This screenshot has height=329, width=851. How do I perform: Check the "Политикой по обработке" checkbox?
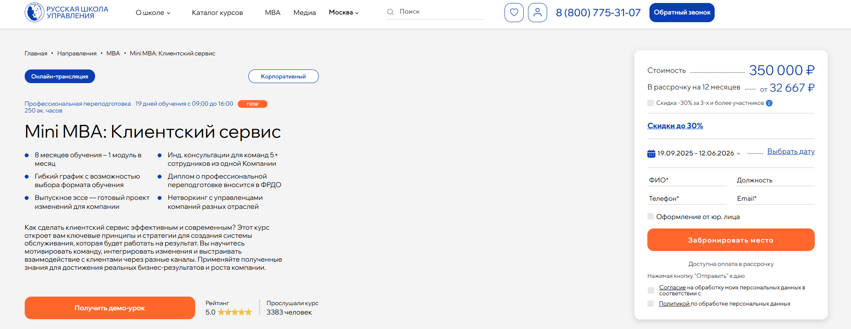click(x=650, y=304)
